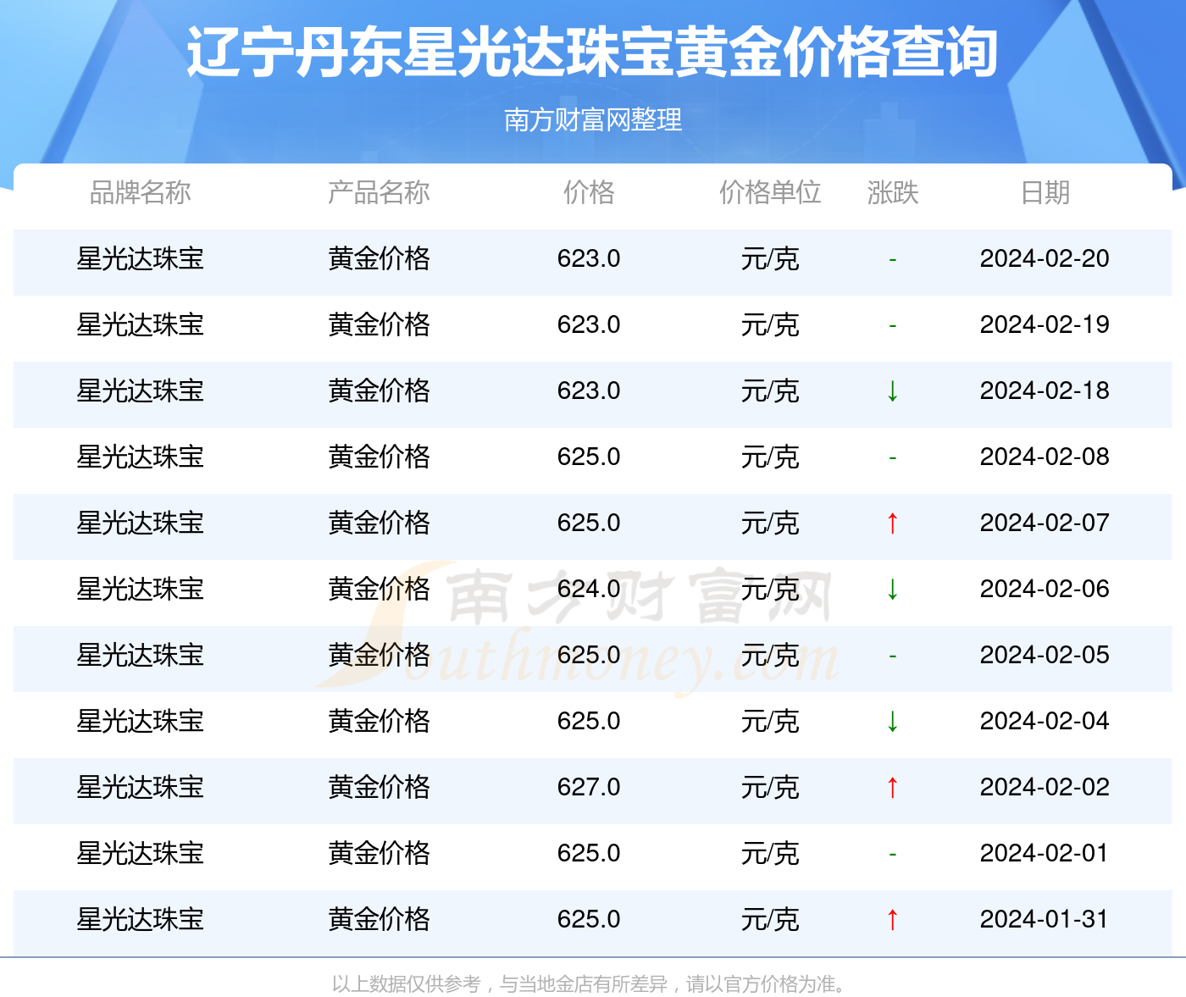Select the date 2024-02-19
The height and width of the screenshot is (997, 1186).
(x=1045, y=324)
